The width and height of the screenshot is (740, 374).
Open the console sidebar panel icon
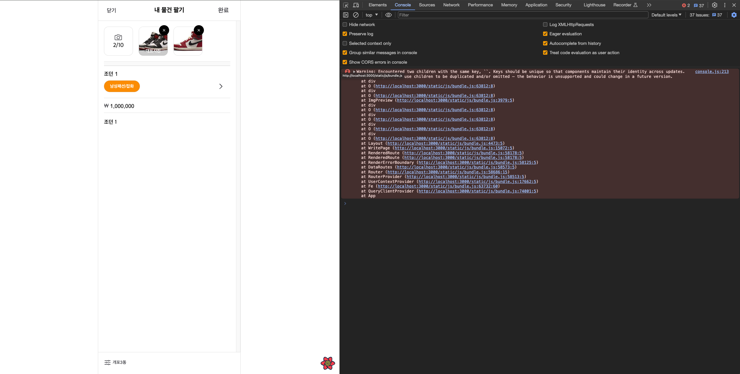346,15
